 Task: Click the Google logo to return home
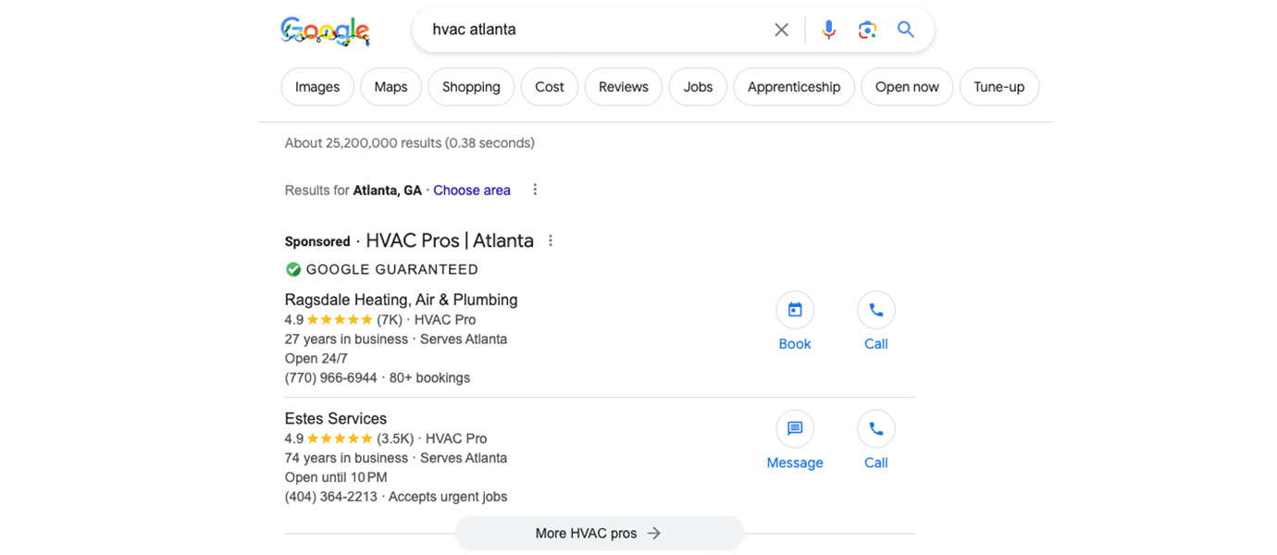coord(325,30)
